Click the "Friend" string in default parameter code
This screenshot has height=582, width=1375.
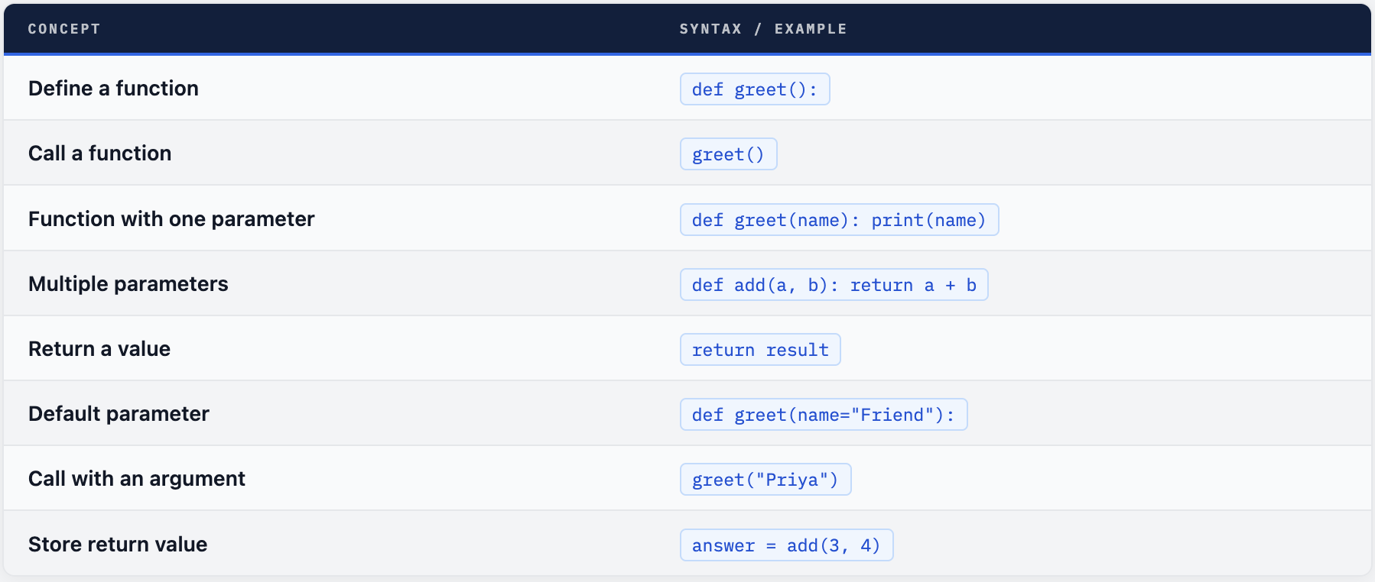892,415
